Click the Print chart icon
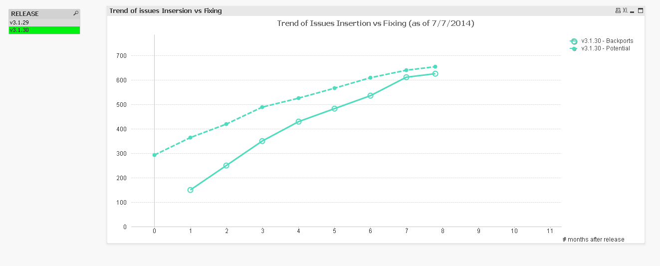660x266 pixels. (x=618, y=10)
